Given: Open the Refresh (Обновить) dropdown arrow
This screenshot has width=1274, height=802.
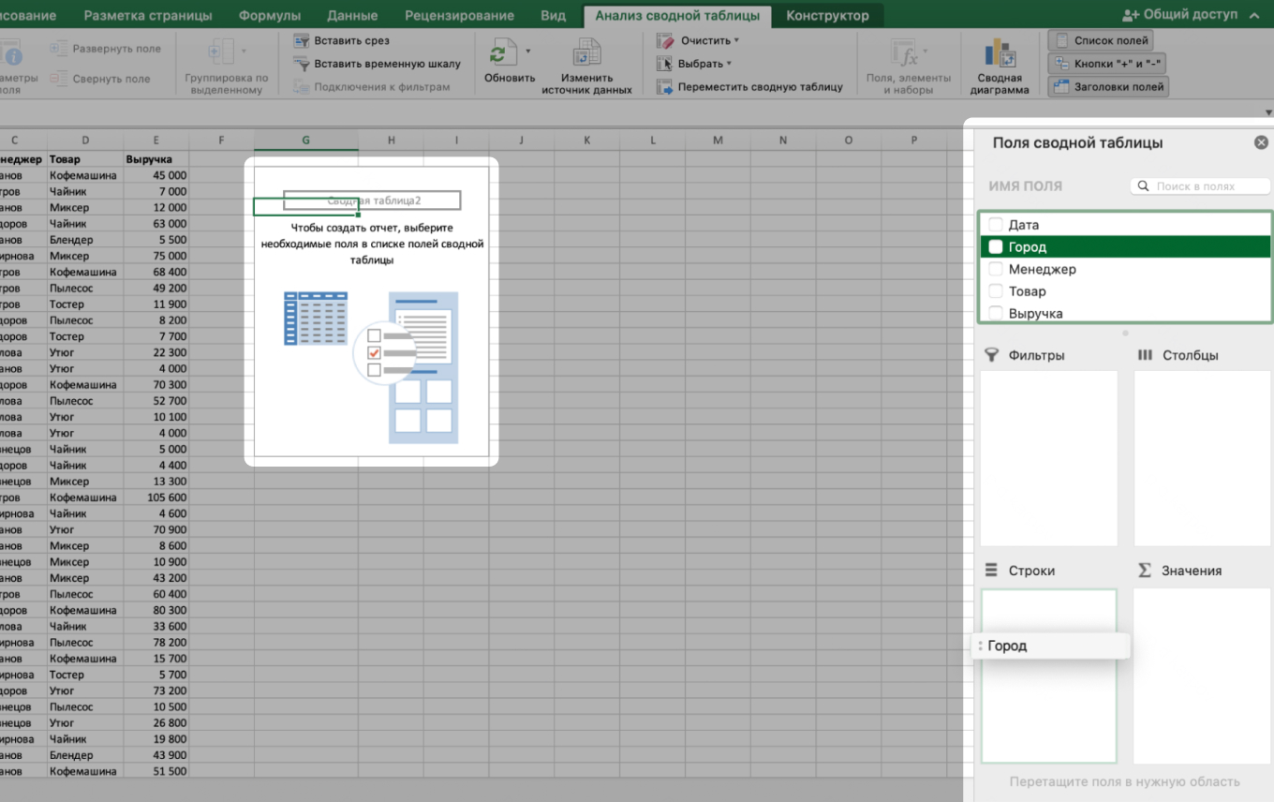Looking at the screenshot, I should (x=528, y=51).
